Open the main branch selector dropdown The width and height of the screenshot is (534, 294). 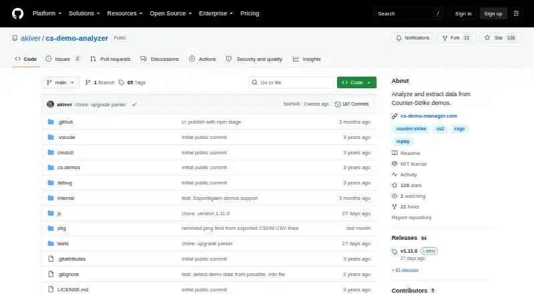point(61,83)
